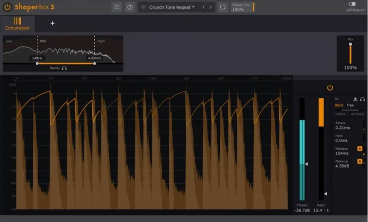This screenshot has height=222, width=368.
Task: Add a new shaper with plus button
Action: [x=52, y=23]
